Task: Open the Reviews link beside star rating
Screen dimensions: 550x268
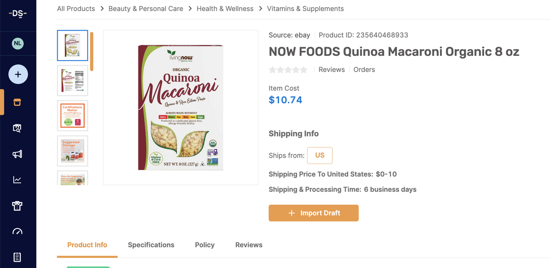Action: click(331, 69)
